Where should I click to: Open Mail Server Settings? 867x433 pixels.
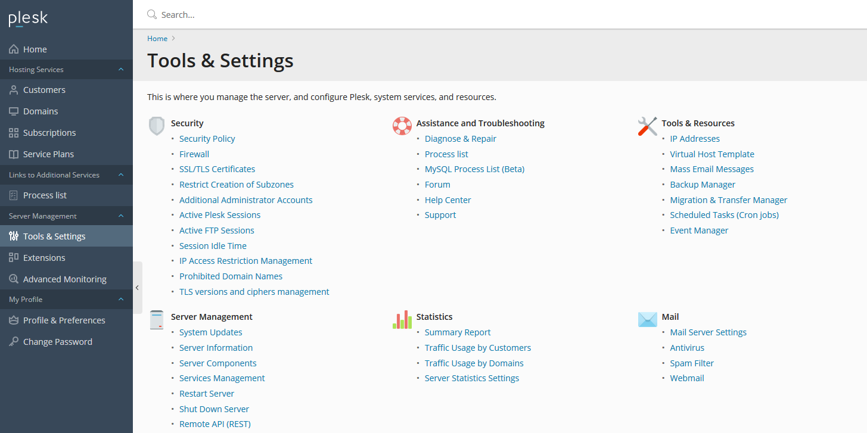click(x=708, y=332)
